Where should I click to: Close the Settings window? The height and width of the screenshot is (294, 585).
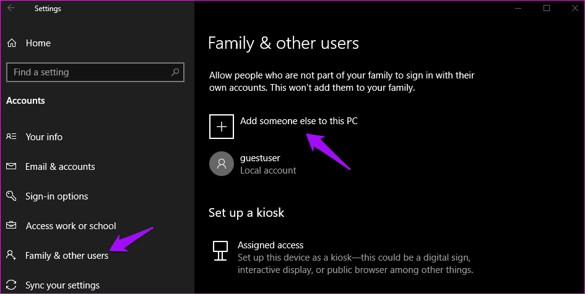point(575,8)
